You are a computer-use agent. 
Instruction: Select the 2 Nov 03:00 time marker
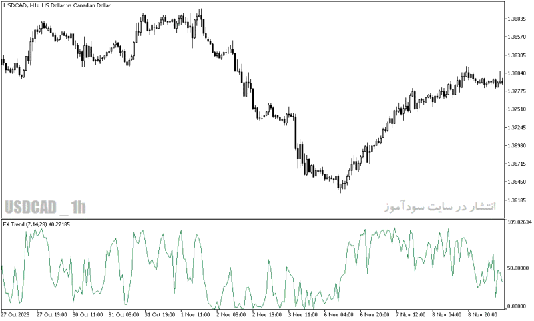[230, 314]
